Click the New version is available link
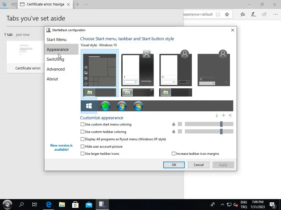Image resolution: width=281 pixels, height=210 pixels. pyautogui.click(x=61, y=147)
